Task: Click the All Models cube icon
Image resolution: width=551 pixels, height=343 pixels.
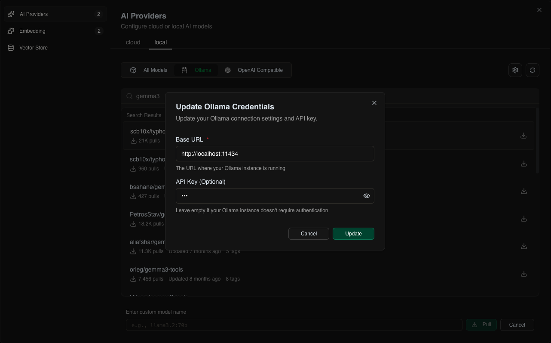Action: tap(133, 70)
